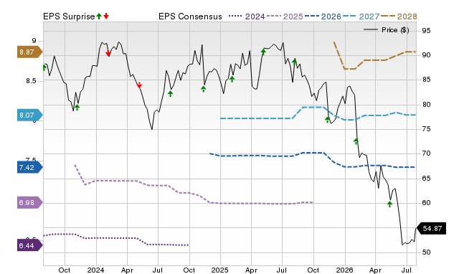Click the brown 8.87 value tag

[30, 52]
